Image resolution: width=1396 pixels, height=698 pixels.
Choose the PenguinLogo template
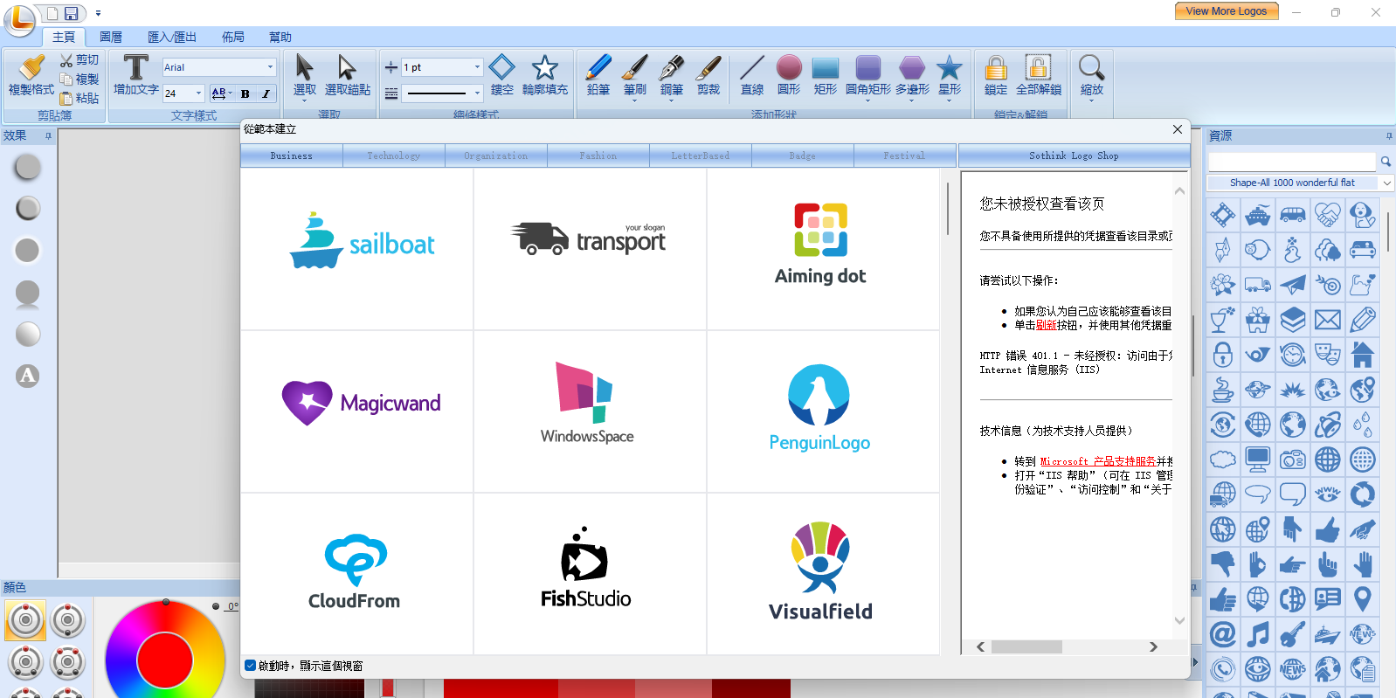pos(823,411)
